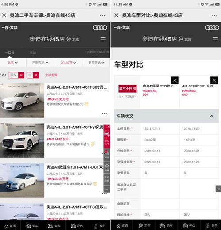
Task: Select the tab next to 一口价
Action: tap(33, 53)
